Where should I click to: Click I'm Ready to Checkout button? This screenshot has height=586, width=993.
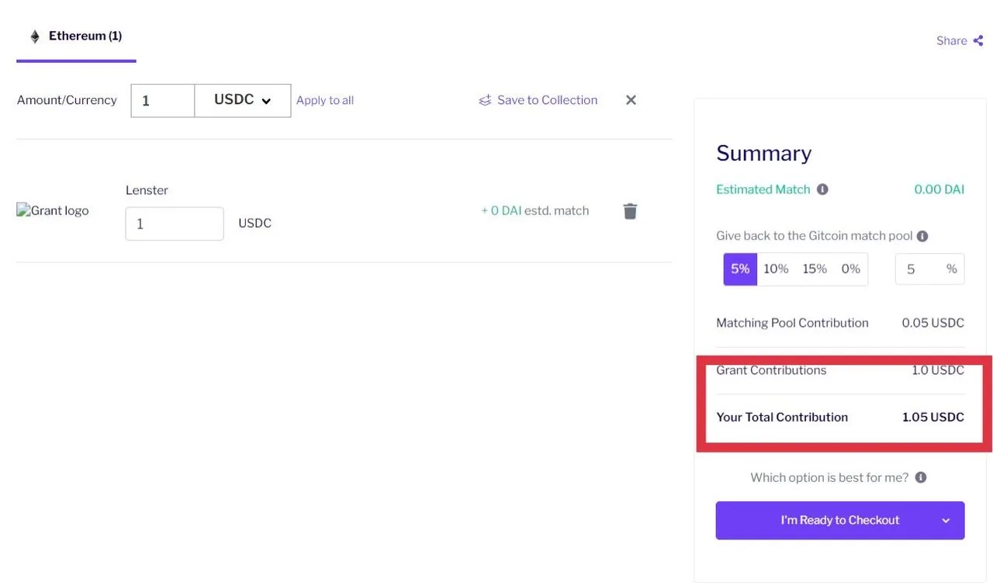pos(840,520)
